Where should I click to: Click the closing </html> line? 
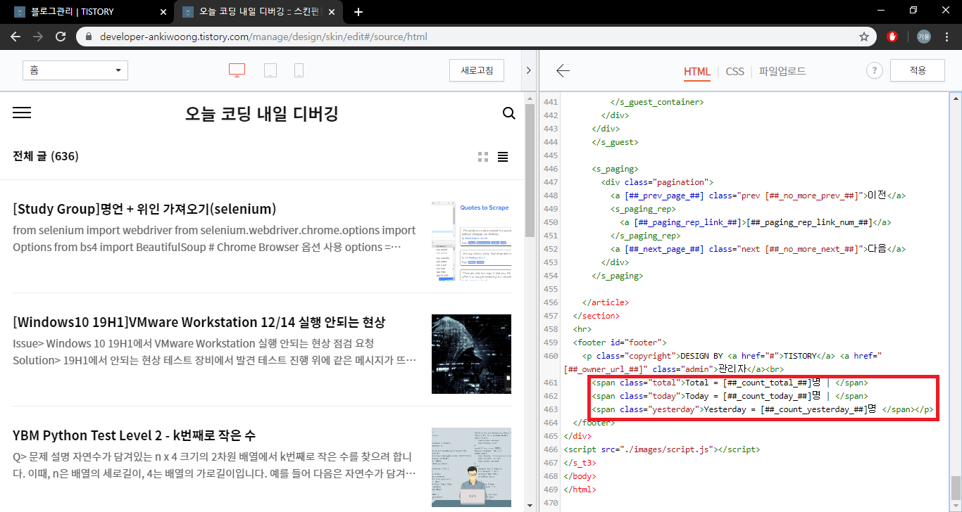click(x=580, y=489)
